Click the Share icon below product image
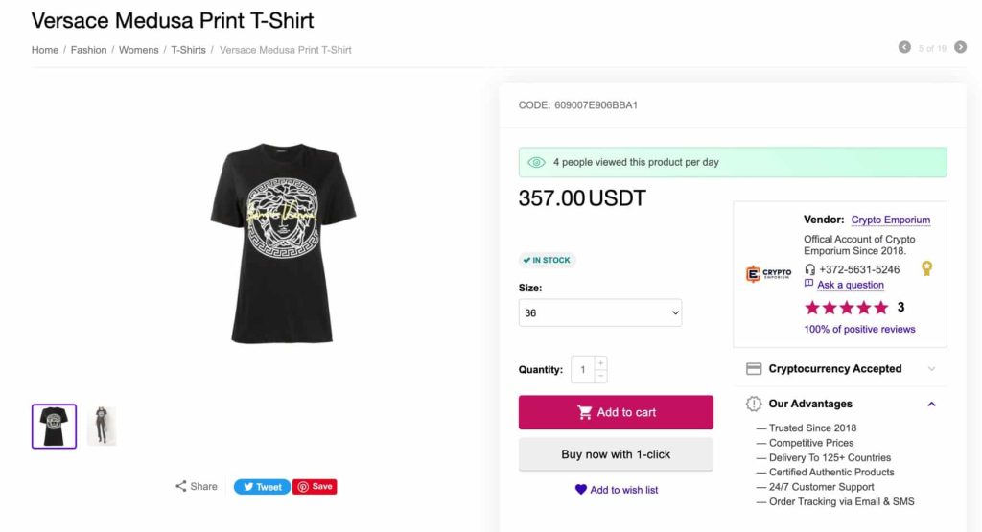 (181, 486)
